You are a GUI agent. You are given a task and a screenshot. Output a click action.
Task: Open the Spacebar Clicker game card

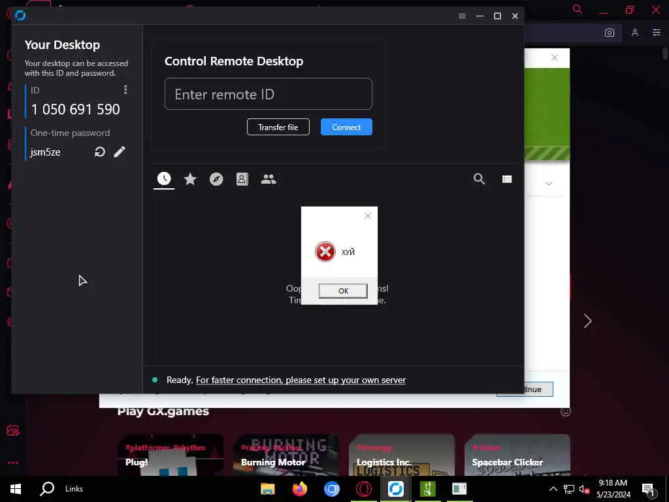click(x=517, y=455)
